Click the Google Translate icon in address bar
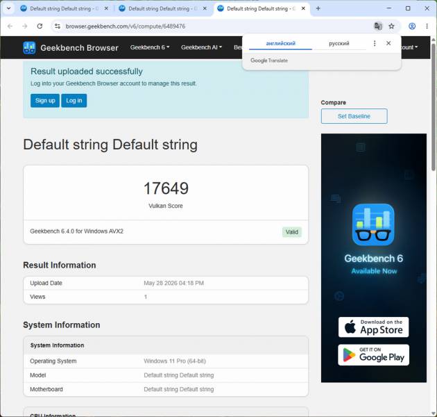The width and height of the screenshot is (437, 417). point(378,26)
